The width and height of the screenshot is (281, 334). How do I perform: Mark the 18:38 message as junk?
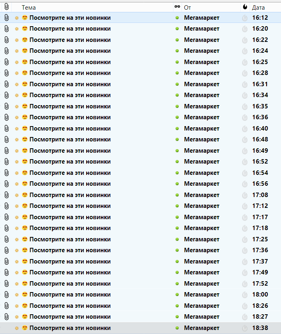[245, 328]
